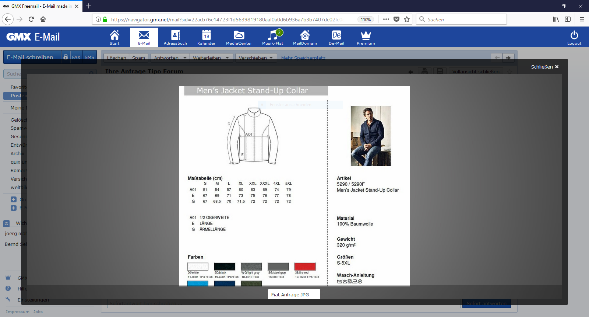
Task: Click the model photo in the preview
Action: tap(370, 136)
